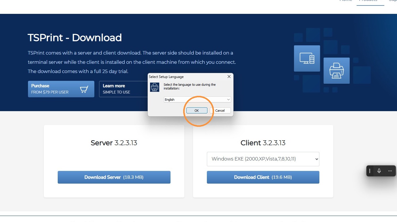
Task: Click the Server 3.2.3.13 heading
Action: (x=114, y=143)
